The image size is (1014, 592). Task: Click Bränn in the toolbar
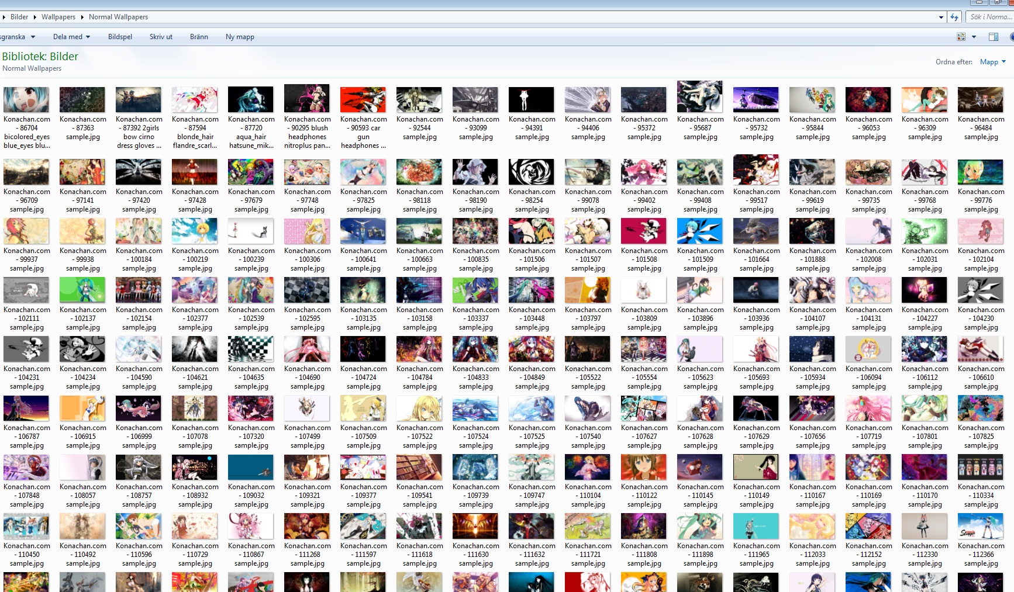click(x=199, y=37)
